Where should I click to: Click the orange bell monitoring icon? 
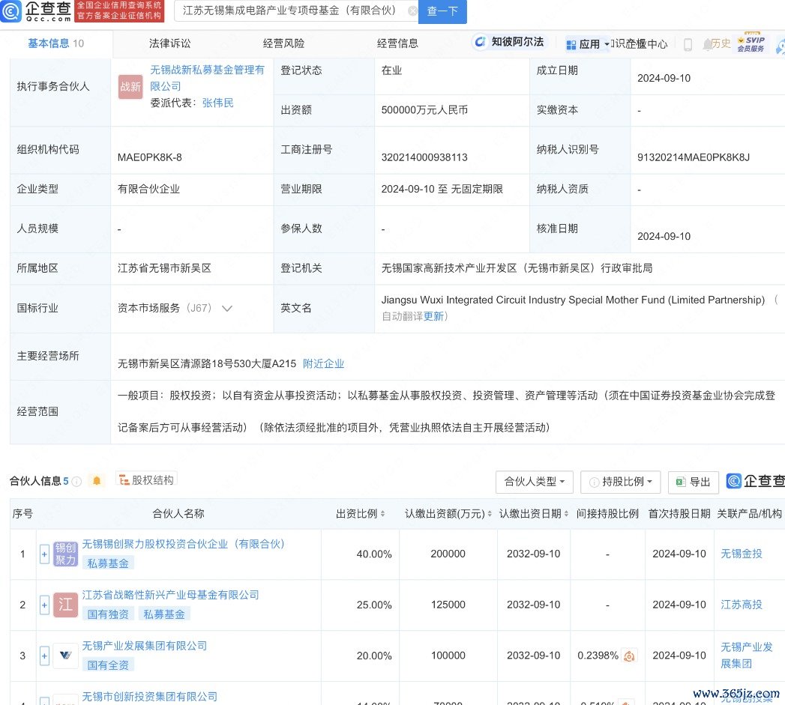click(97, 481)
